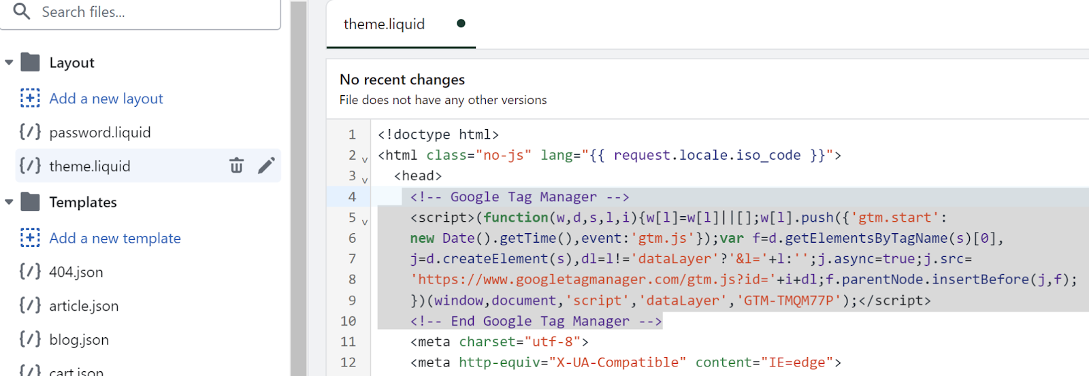Click line number 10 in the gutter
This screenshot has width=1089, height=376.
pos(348,321)
